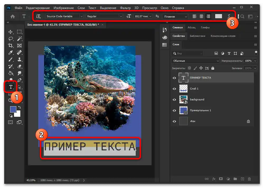The image size is (264, 188).
Task: Toggle Quick Mask mode
Action: coord(11,122)
